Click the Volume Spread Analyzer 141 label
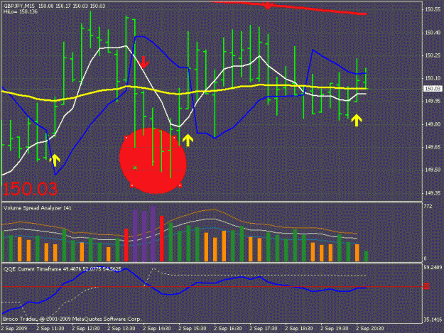 coord(38,208)
